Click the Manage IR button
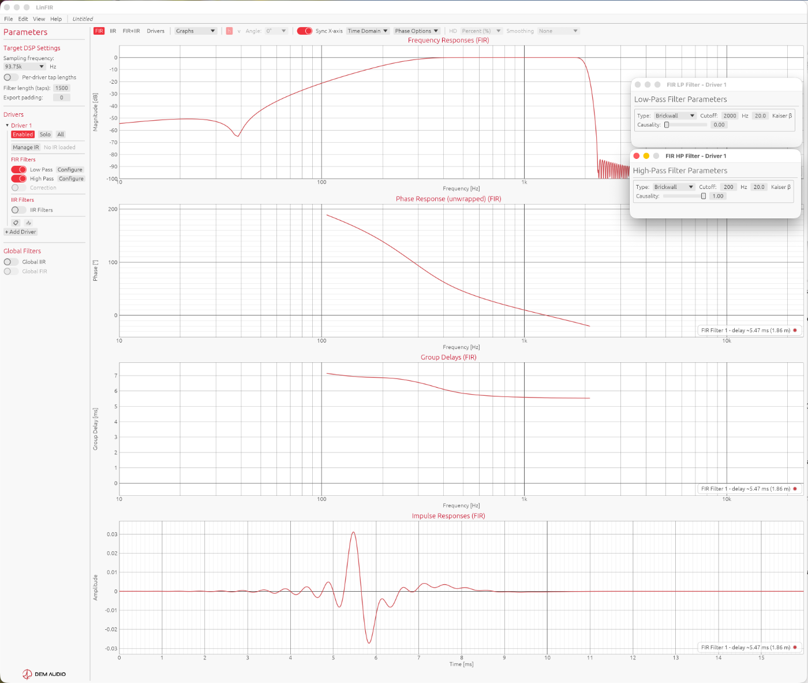Screen dimensions: 808x683 [x=26, y=147]
